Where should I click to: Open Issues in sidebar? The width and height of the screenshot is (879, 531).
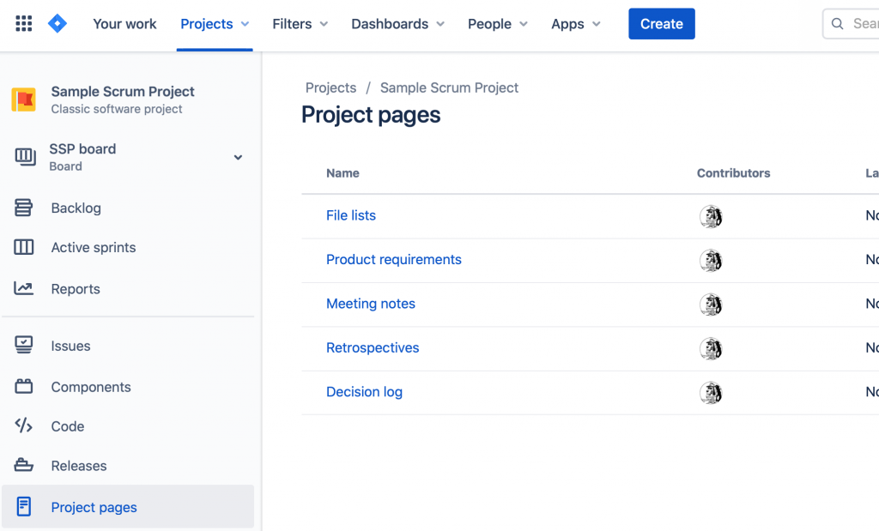click(x=128, y=346)
